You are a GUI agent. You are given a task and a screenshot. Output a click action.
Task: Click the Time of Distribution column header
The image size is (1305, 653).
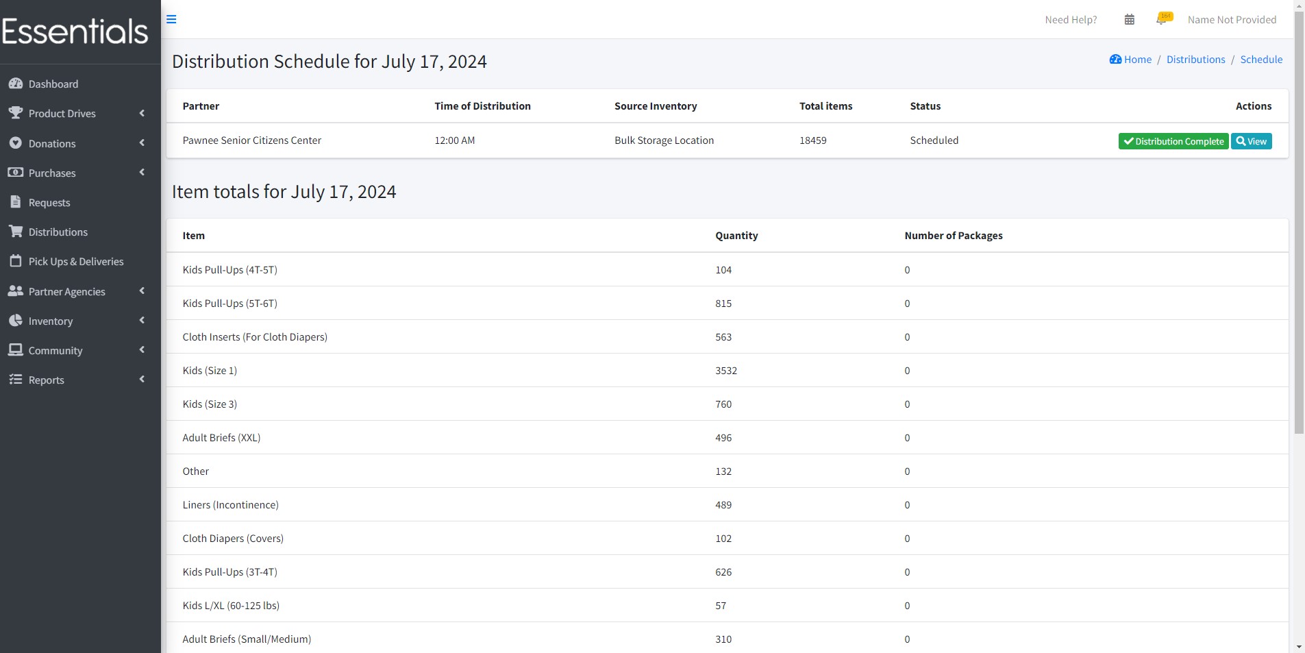coord(482,106)
